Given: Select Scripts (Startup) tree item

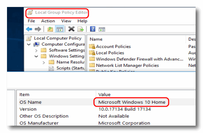Looking at the screenshot, I should [70, 68].
